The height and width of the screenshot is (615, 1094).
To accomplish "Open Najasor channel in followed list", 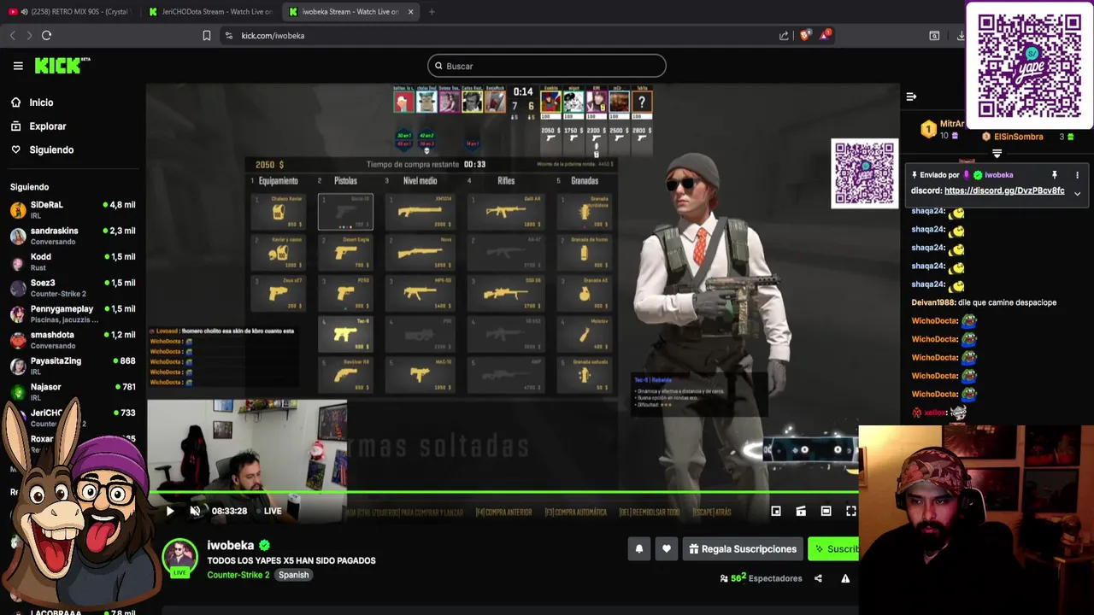I will [73, 392].
